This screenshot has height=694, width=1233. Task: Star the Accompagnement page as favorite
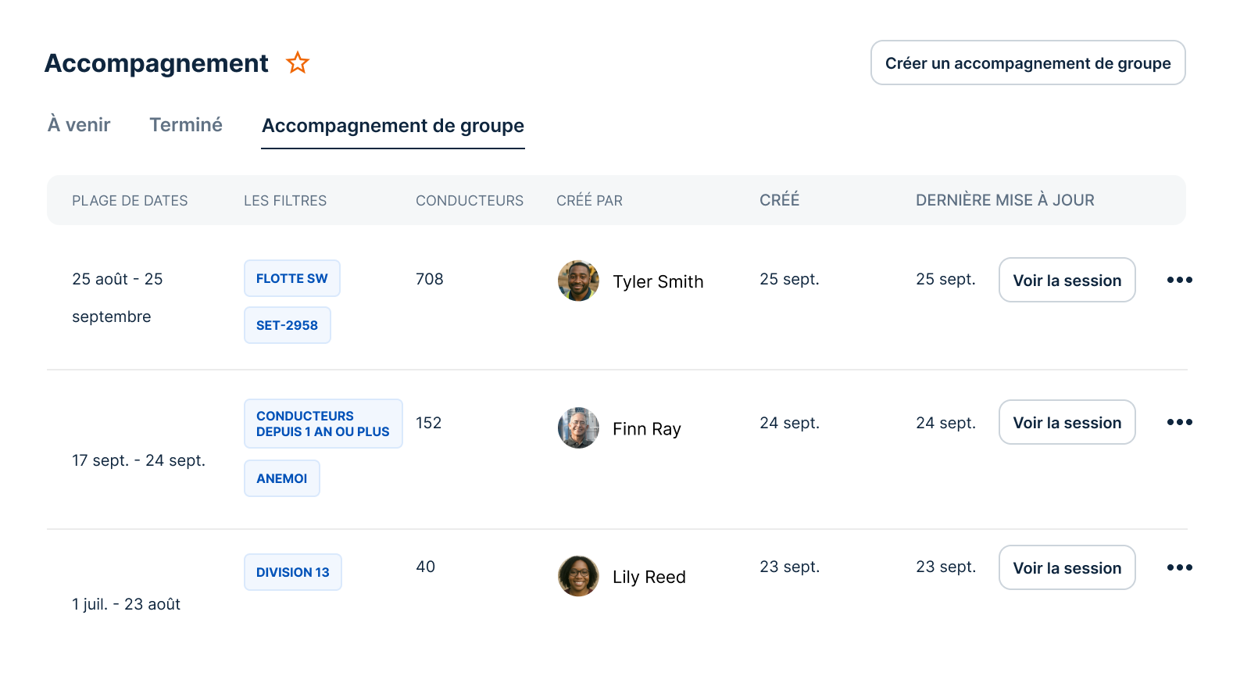298,63
